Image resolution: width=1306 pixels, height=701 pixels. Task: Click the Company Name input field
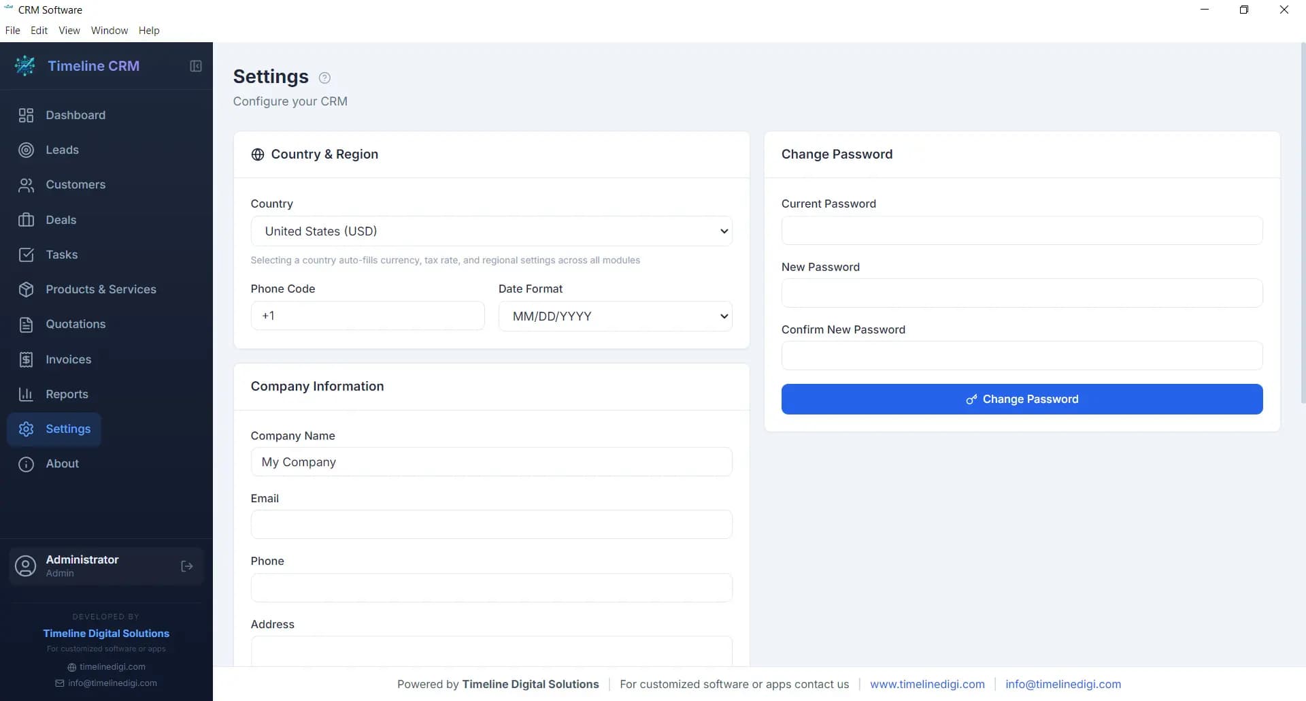[491, 461]
